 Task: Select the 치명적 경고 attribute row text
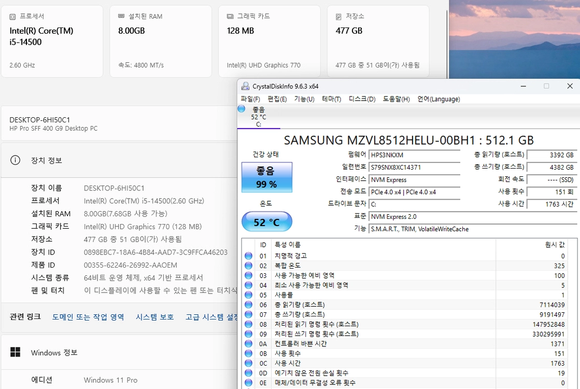click(290, 256)
